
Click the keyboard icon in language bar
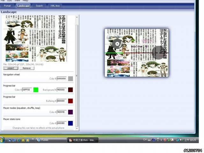[x=149, y=140]
